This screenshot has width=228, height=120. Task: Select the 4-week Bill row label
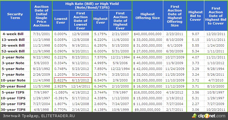[x=15, y=34]
